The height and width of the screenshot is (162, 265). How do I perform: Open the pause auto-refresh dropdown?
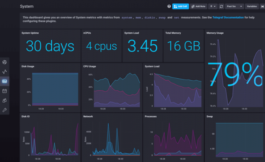tap(213, 6)
